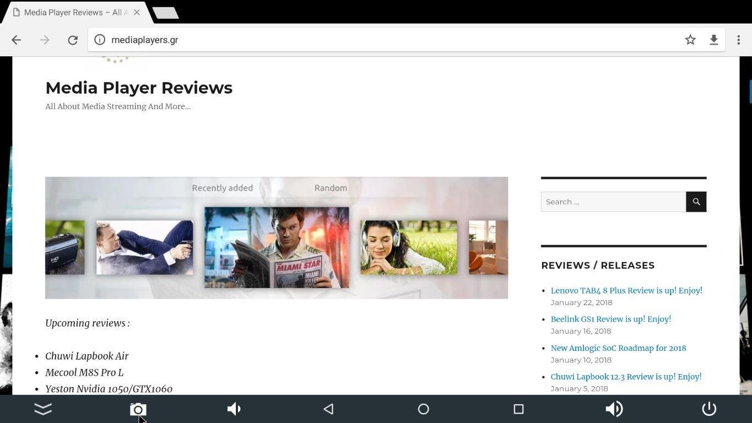
Task: Click 'Yeston Nvidia 1050/GTX1060' list item
Action: [x=109, y=389]
